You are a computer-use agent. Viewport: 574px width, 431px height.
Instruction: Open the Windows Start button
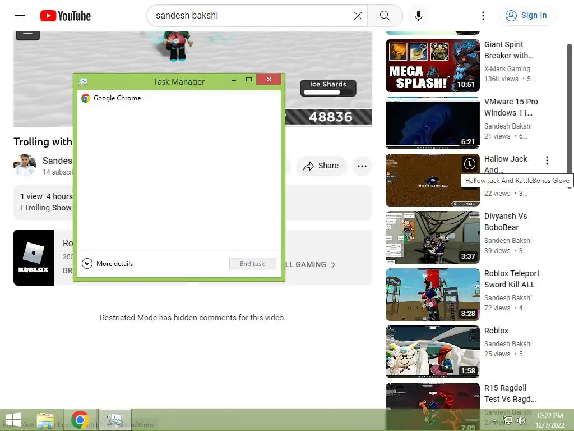click(x=13, y=420)
